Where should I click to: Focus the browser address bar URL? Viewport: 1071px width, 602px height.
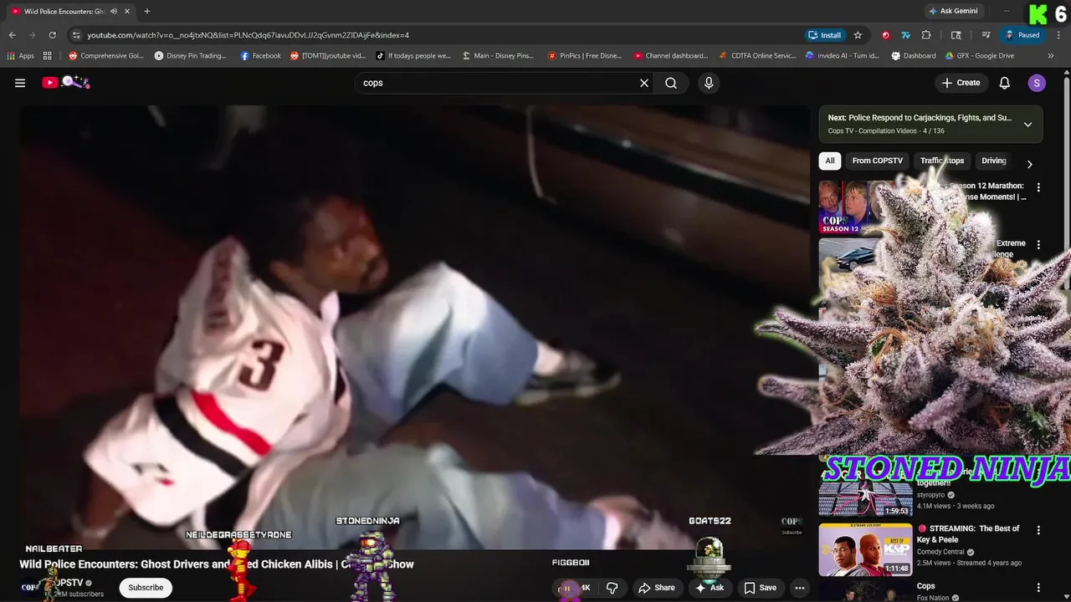coord(248,35)
